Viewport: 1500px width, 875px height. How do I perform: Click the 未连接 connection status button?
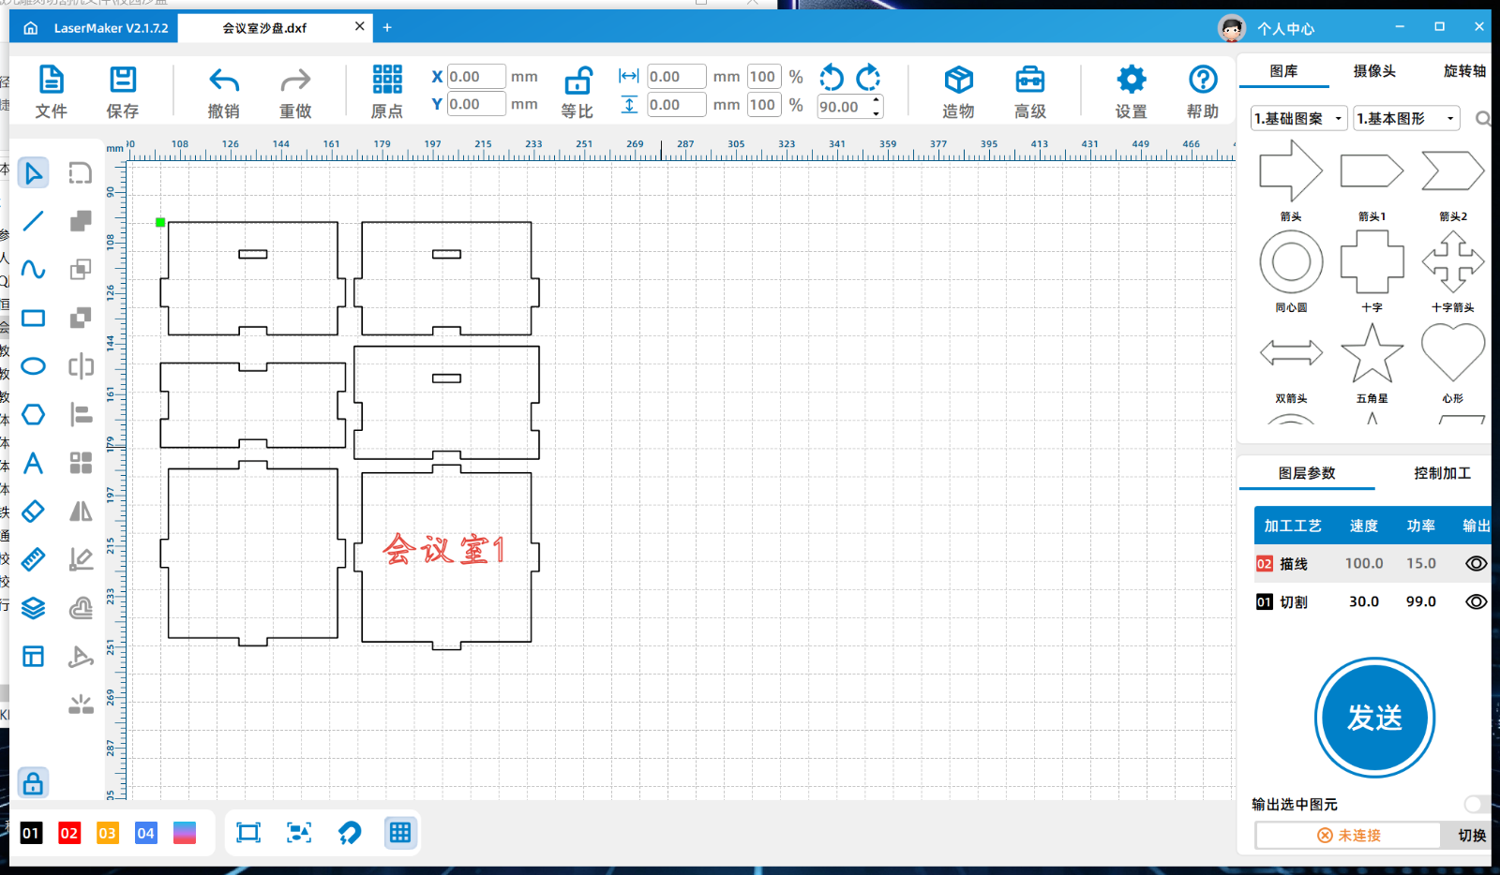tap(1348, 836)
